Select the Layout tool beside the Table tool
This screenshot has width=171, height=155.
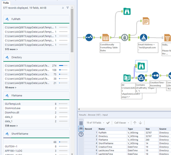pos(125,38)
